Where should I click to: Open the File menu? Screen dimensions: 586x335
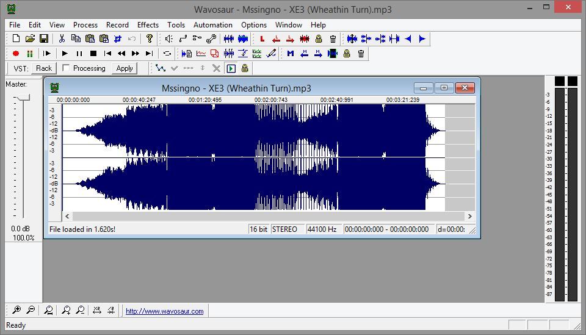click(15, 24)
